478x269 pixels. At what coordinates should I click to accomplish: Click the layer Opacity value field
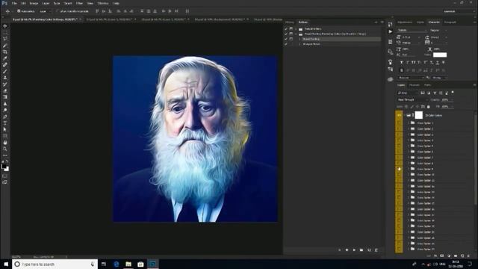coord(446,99)
